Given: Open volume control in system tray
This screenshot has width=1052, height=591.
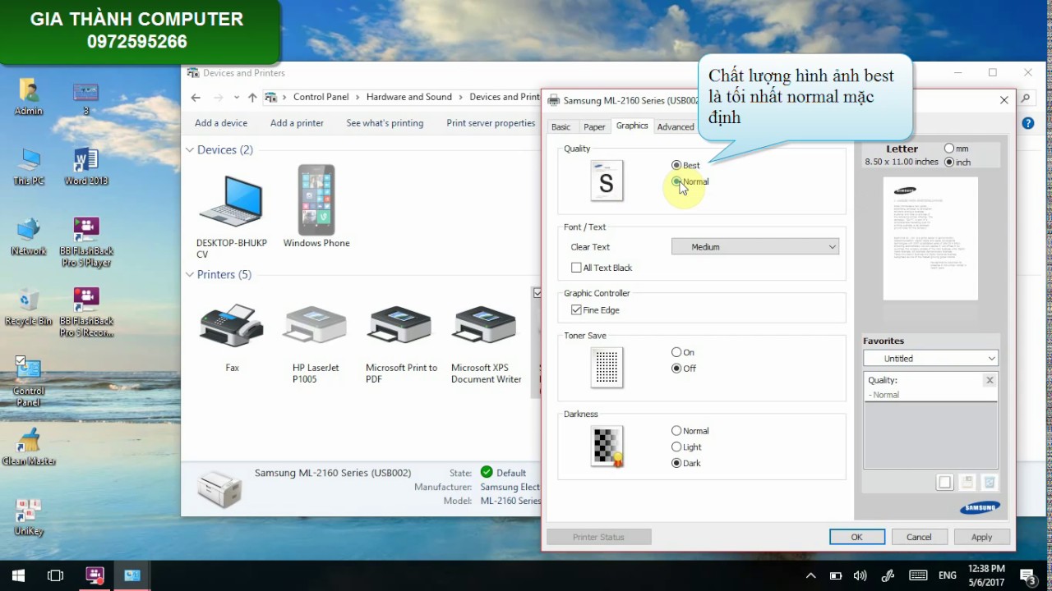Looking at the screenshot, I should [861, 575].
